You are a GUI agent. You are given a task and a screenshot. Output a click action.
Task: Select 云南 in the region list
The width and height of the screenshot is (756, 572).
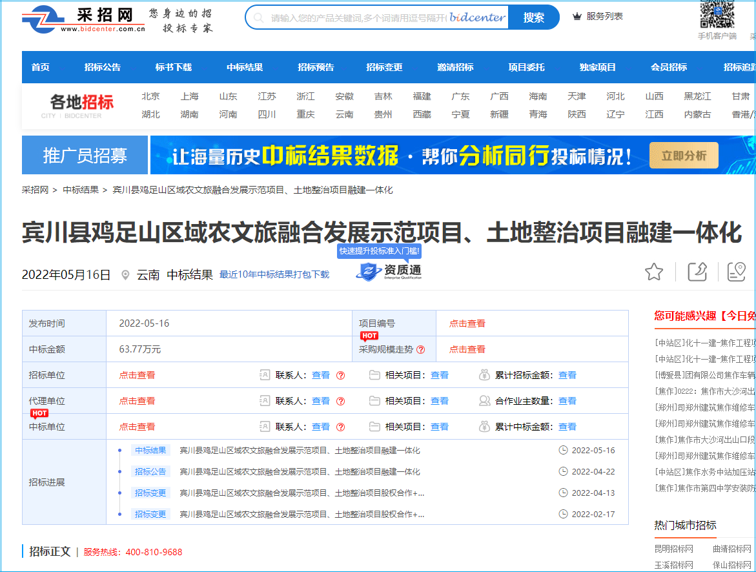[344, 114]
